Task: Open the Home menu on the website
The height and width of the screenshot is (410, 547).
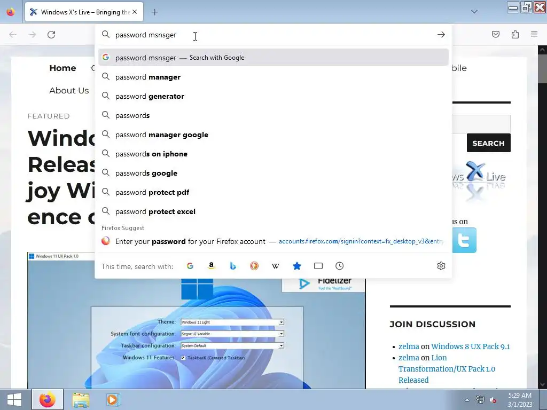Action: tap(62, 68)
